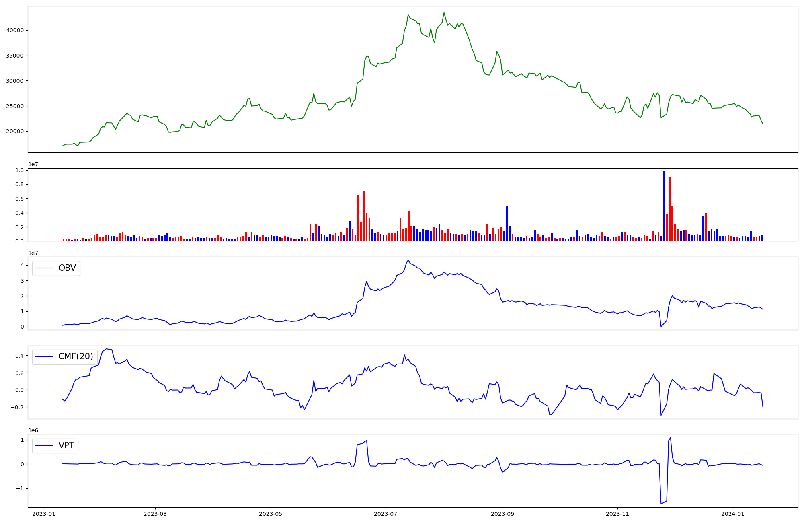Click the OBV legend line sample

point(44,268)
